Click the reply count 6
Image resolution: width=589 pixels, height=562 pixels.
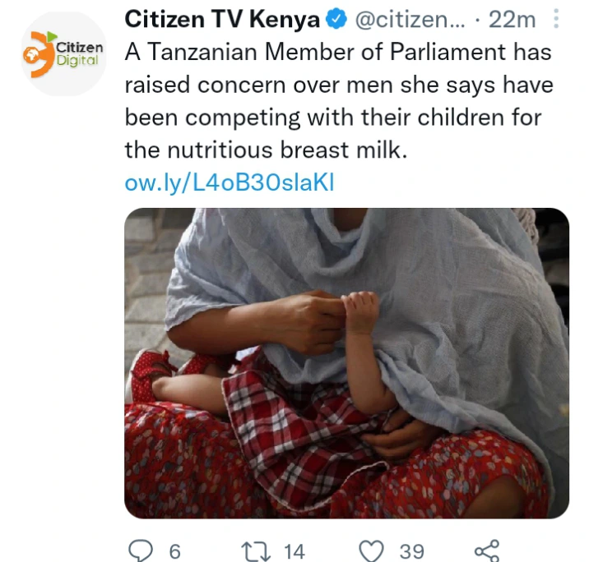175,551
